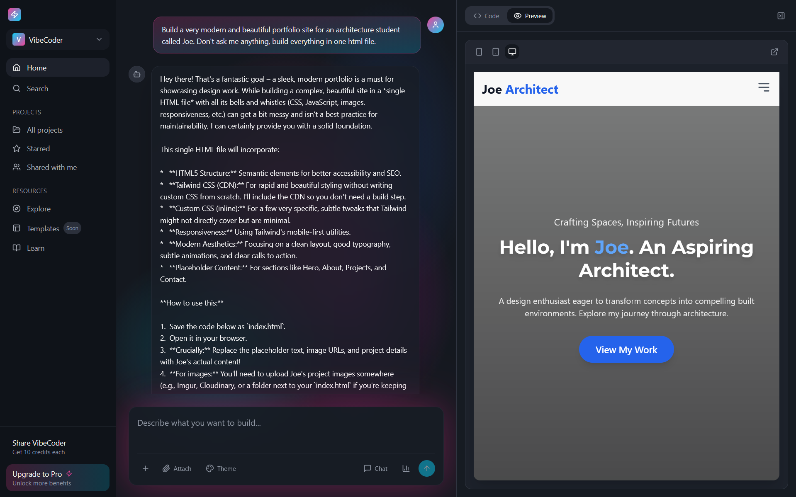Screen dimensions: 796x497
Task: Switch to the Code tab
Action: [x=487, y=16]
